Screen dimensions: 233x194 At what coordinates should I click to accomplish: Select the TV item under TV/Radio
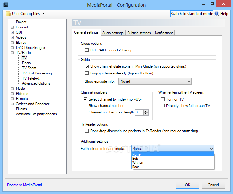point(24,58)
